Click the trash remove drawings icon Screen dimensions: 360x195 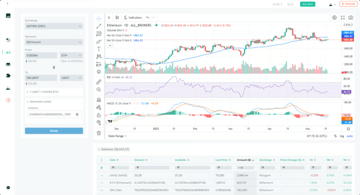coord(99,133)
